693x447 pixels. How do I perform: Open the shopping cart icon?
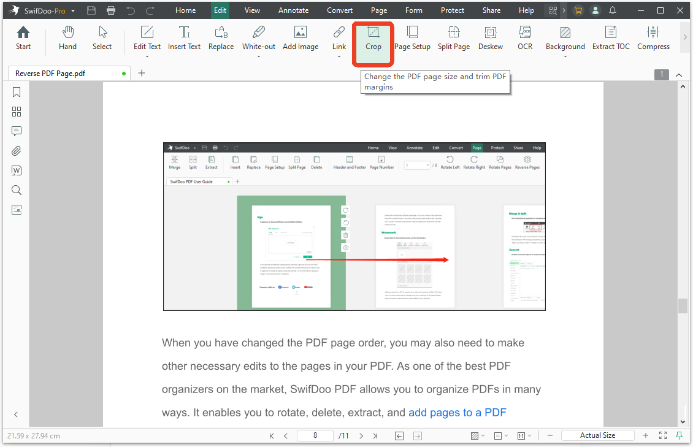(578, 10)
